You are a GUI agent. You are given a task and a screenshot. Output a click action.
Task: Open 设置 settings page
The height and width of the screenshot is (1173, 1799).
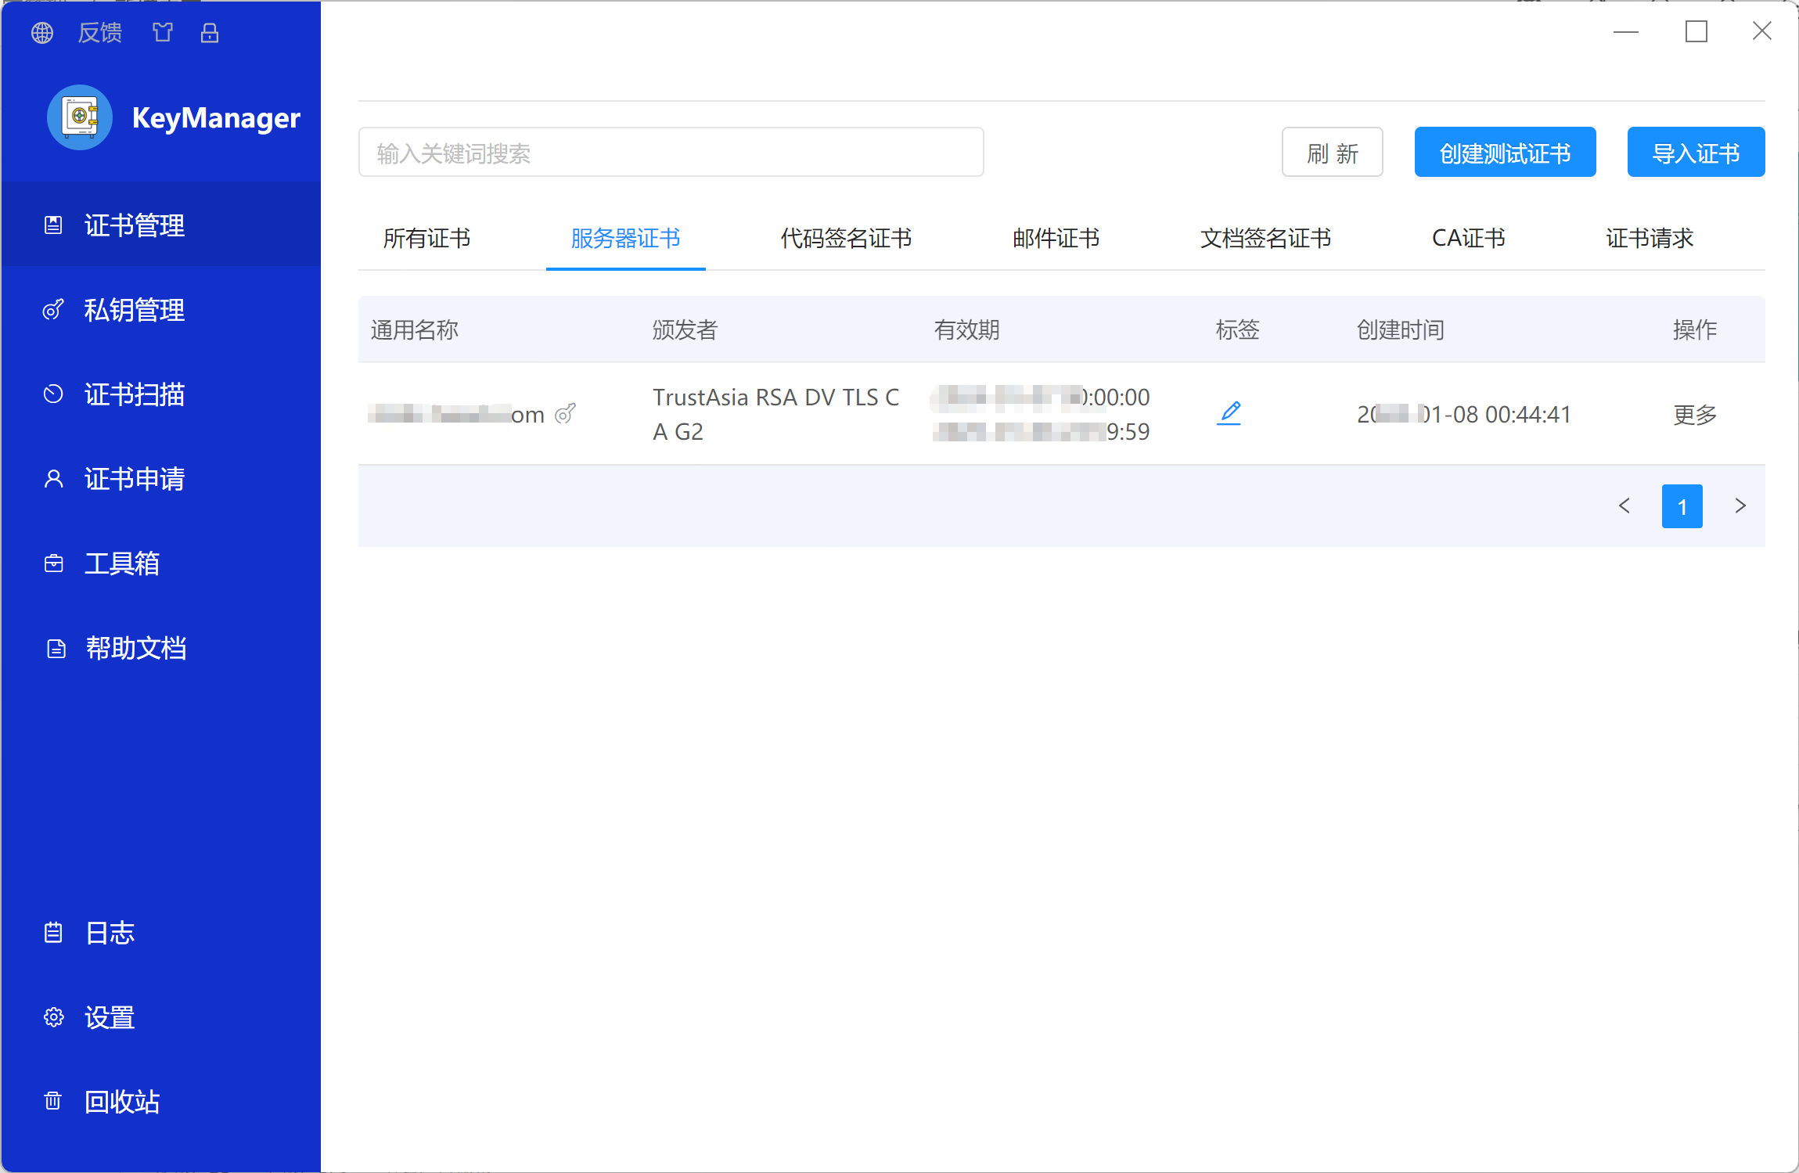(110, 1017)
